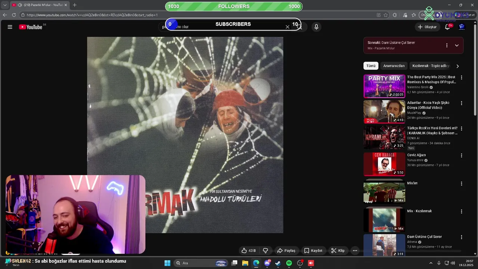
Task: Open options for the Mix'im playlist
Action: pos(462,184)
